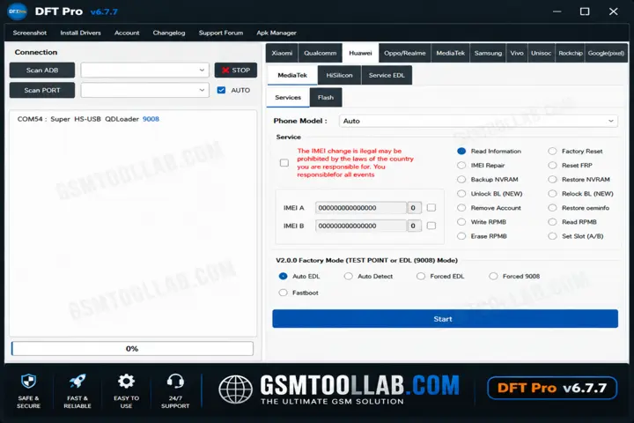Select Unlock BL (NEW) option
634x423 pixels.
pyautogui.click(x=461, y=194)
